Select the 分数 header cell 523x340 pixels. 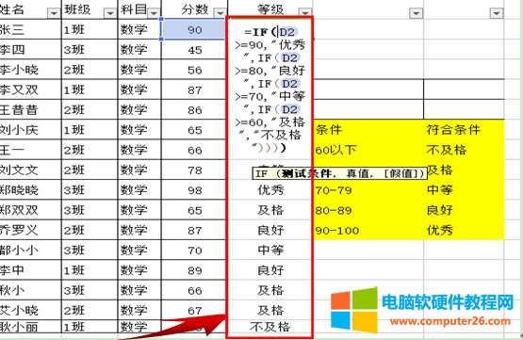(194, 9)
